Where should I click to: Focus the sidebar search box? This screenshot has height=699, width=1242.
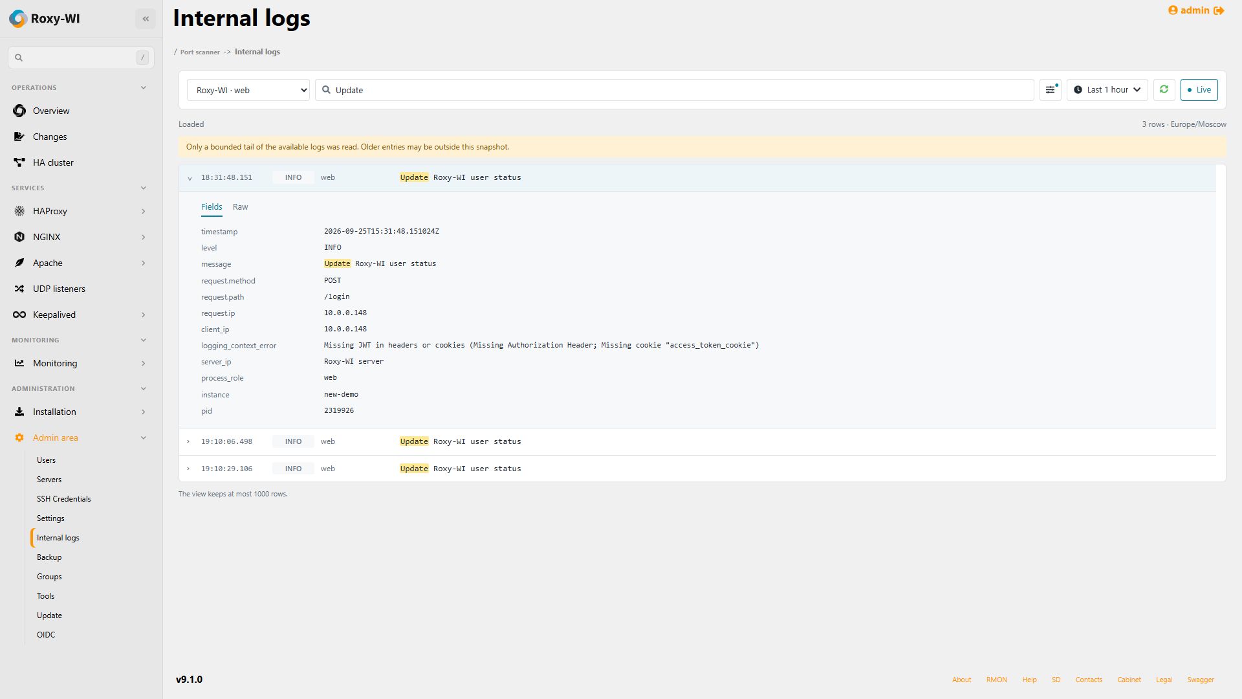[81, 58]
